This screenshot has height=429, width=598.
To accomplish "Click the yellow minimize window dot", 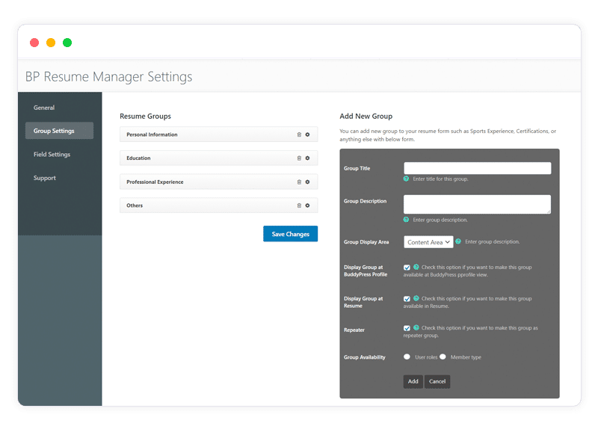I will (51, 43).
